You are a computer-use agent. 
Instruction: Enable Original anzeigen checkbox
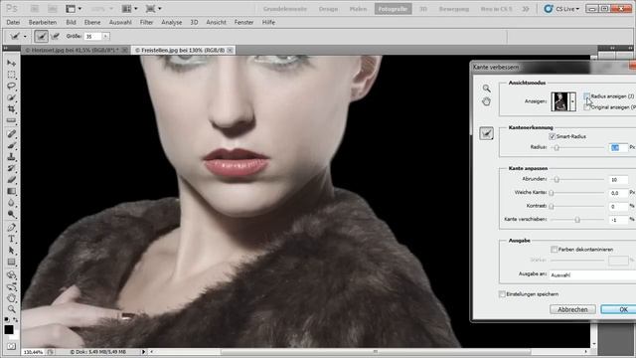tap(586, 107)
